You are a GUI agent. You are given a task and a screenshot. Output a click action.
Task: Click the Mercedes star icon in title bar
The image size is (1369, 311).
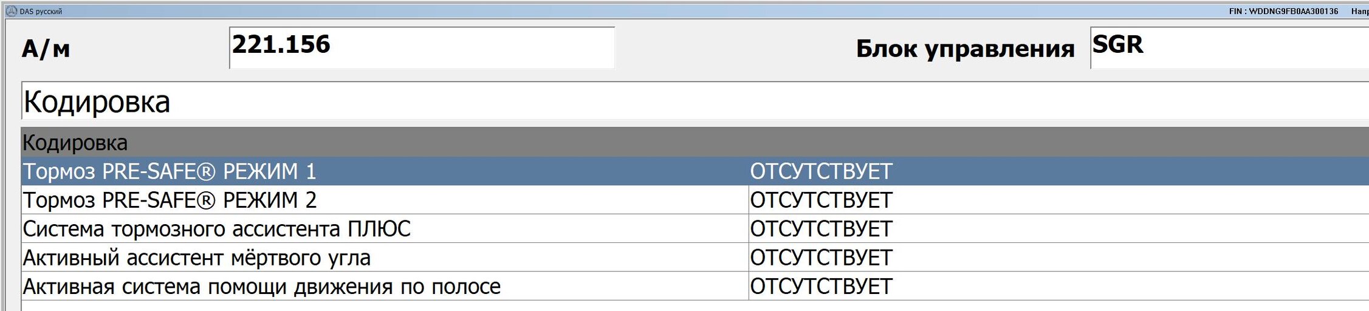click(11, 11)
